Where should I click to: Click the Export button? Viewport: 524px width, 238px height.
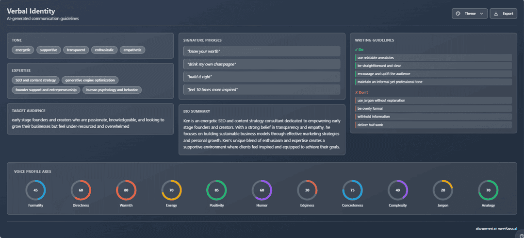[503, 14]
